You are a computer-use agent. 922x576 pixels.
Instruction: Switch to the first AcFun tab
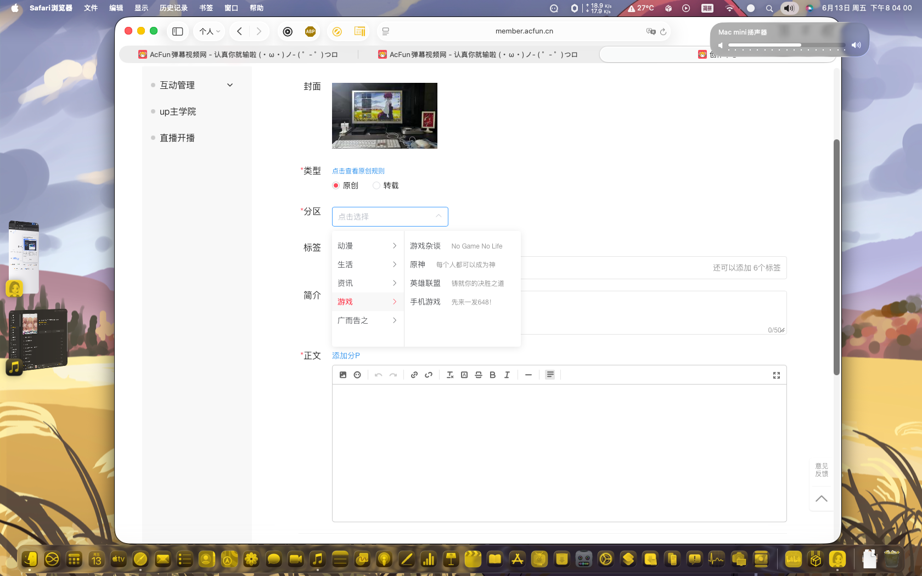pyautogui.click(x=238, y=54)
